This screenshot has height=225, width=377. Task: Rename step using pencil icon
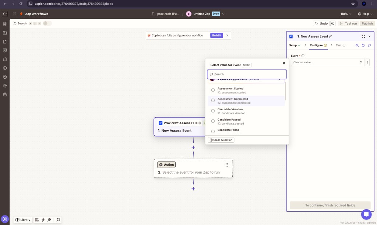(331, 36)
